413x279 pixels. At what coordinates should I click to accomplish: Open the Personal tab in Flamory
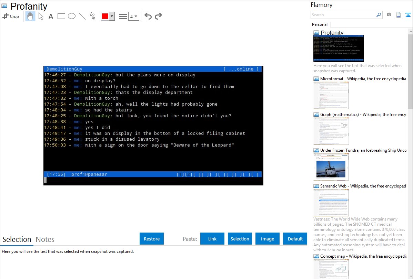[x=320, y=24]
